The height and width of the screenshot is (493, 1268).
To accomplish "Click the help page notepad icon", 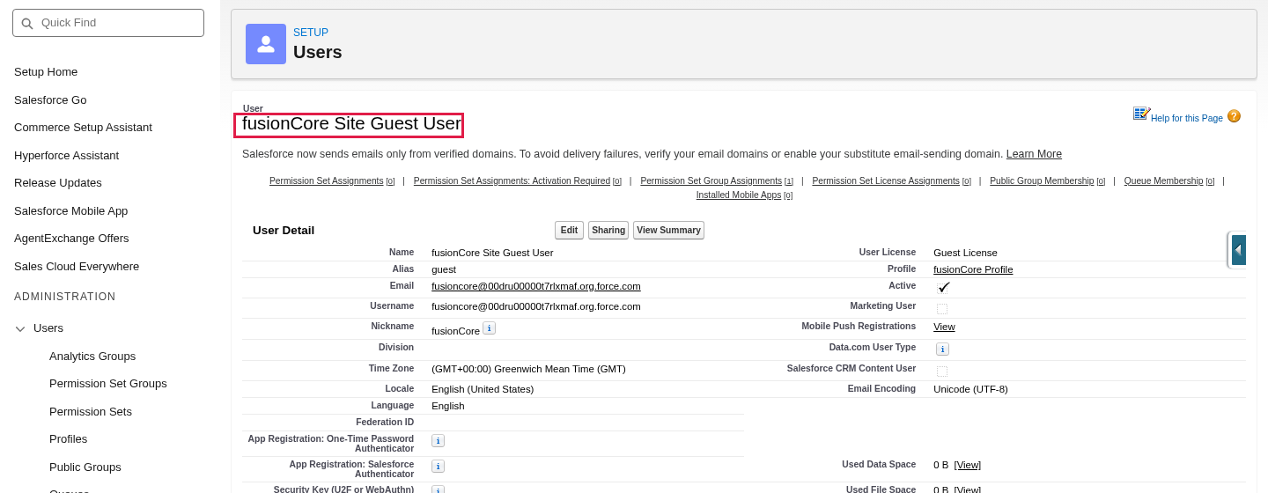I will tap(1141, 114).
